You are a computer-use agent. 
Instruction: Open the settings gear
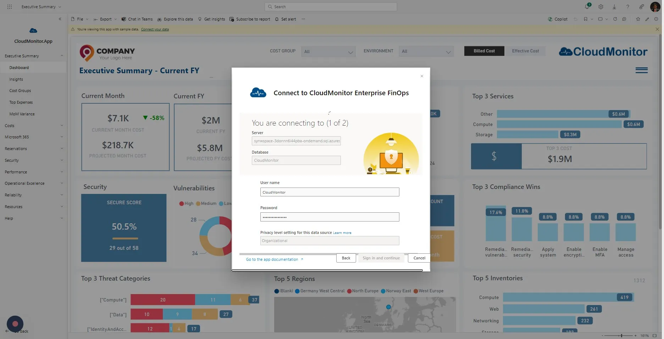pos(601,7)
